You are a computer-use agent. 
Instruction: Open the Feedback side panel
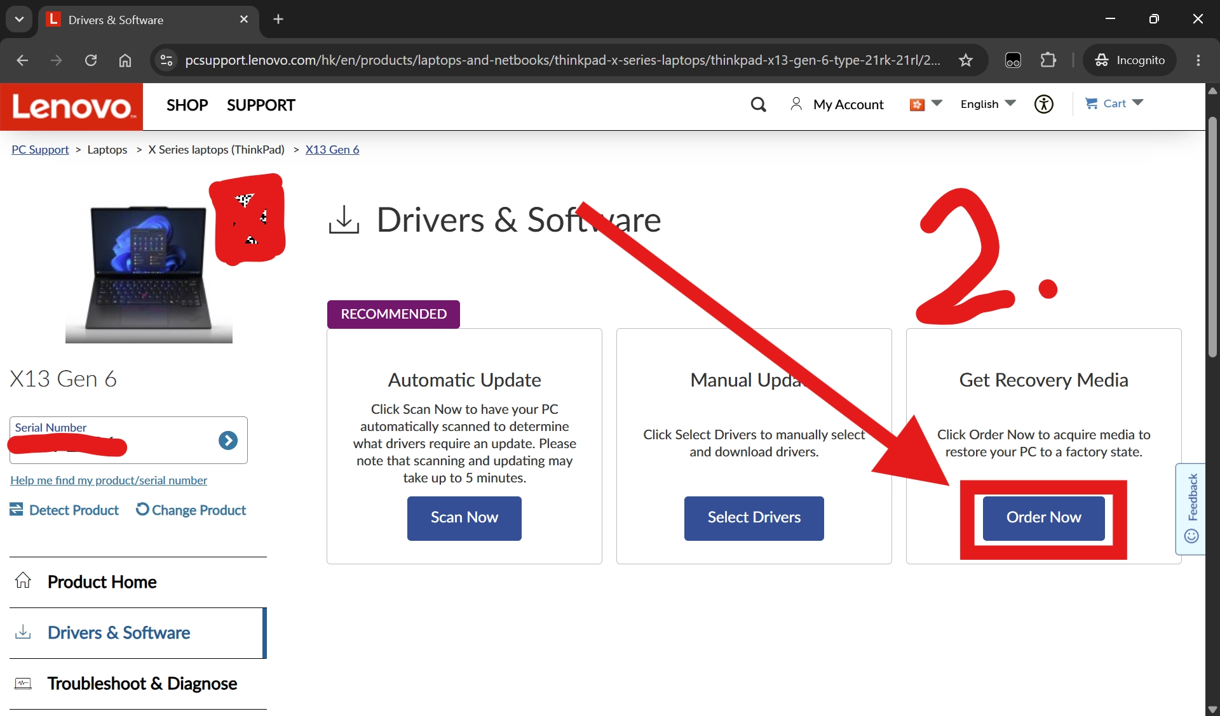(x=1191, y=509)
